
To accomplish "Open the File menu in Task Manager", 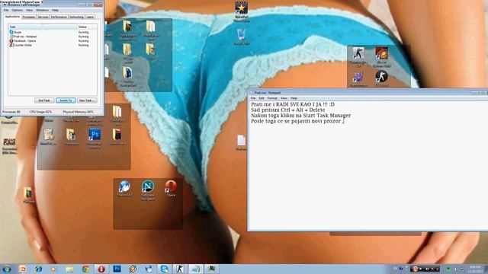I will pos(6,10).
